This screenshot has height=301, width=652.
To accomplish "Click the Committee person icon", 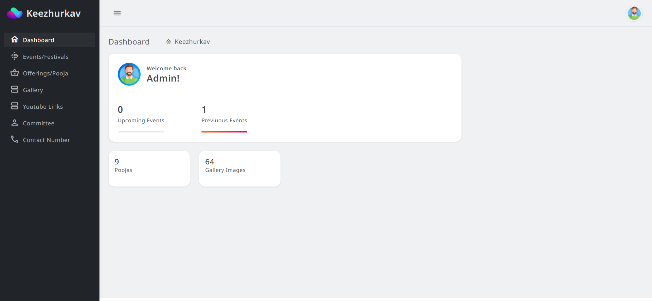I will click(x=15, y=123).
